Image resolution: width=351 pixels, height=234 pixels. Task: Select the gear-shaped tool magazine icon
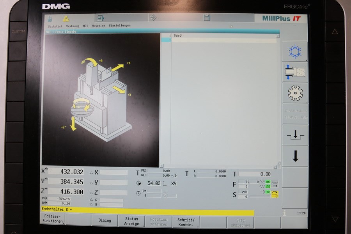pyautogui.click(x=295, y=93)
